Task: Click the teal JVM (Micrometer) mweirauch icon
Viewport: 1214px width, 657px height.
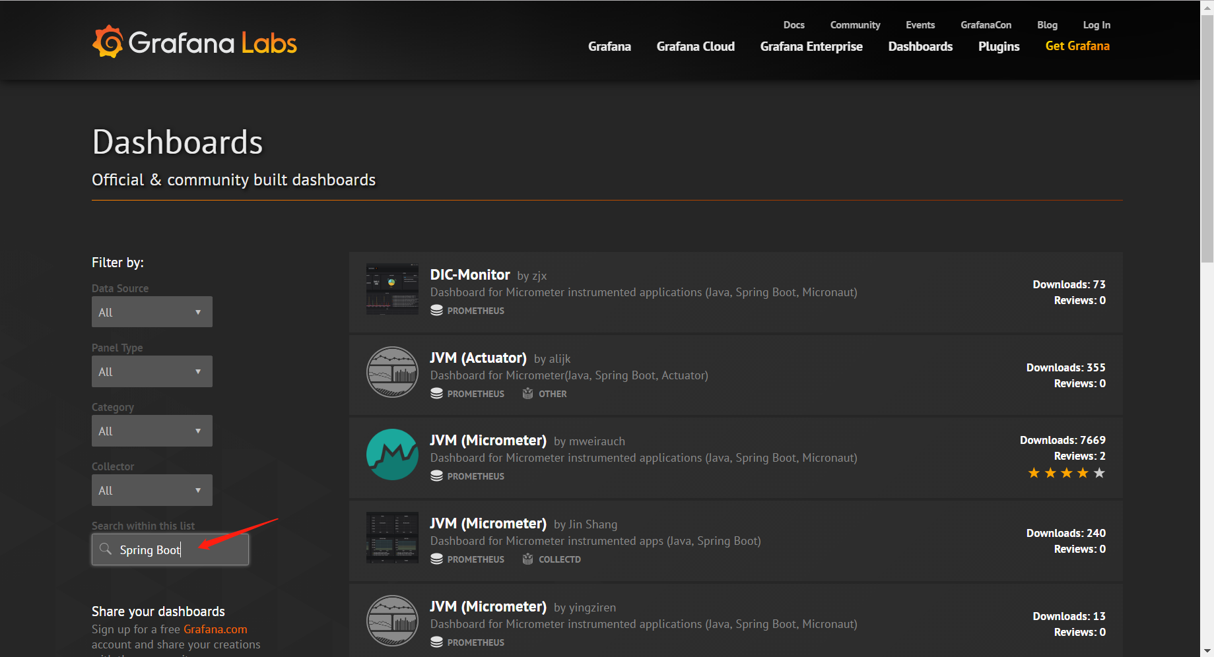Action: (392, 454)
